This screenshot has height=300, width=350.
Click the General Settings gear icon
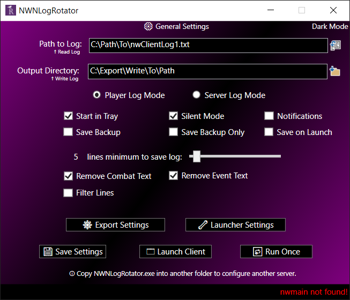pos(148,26)
